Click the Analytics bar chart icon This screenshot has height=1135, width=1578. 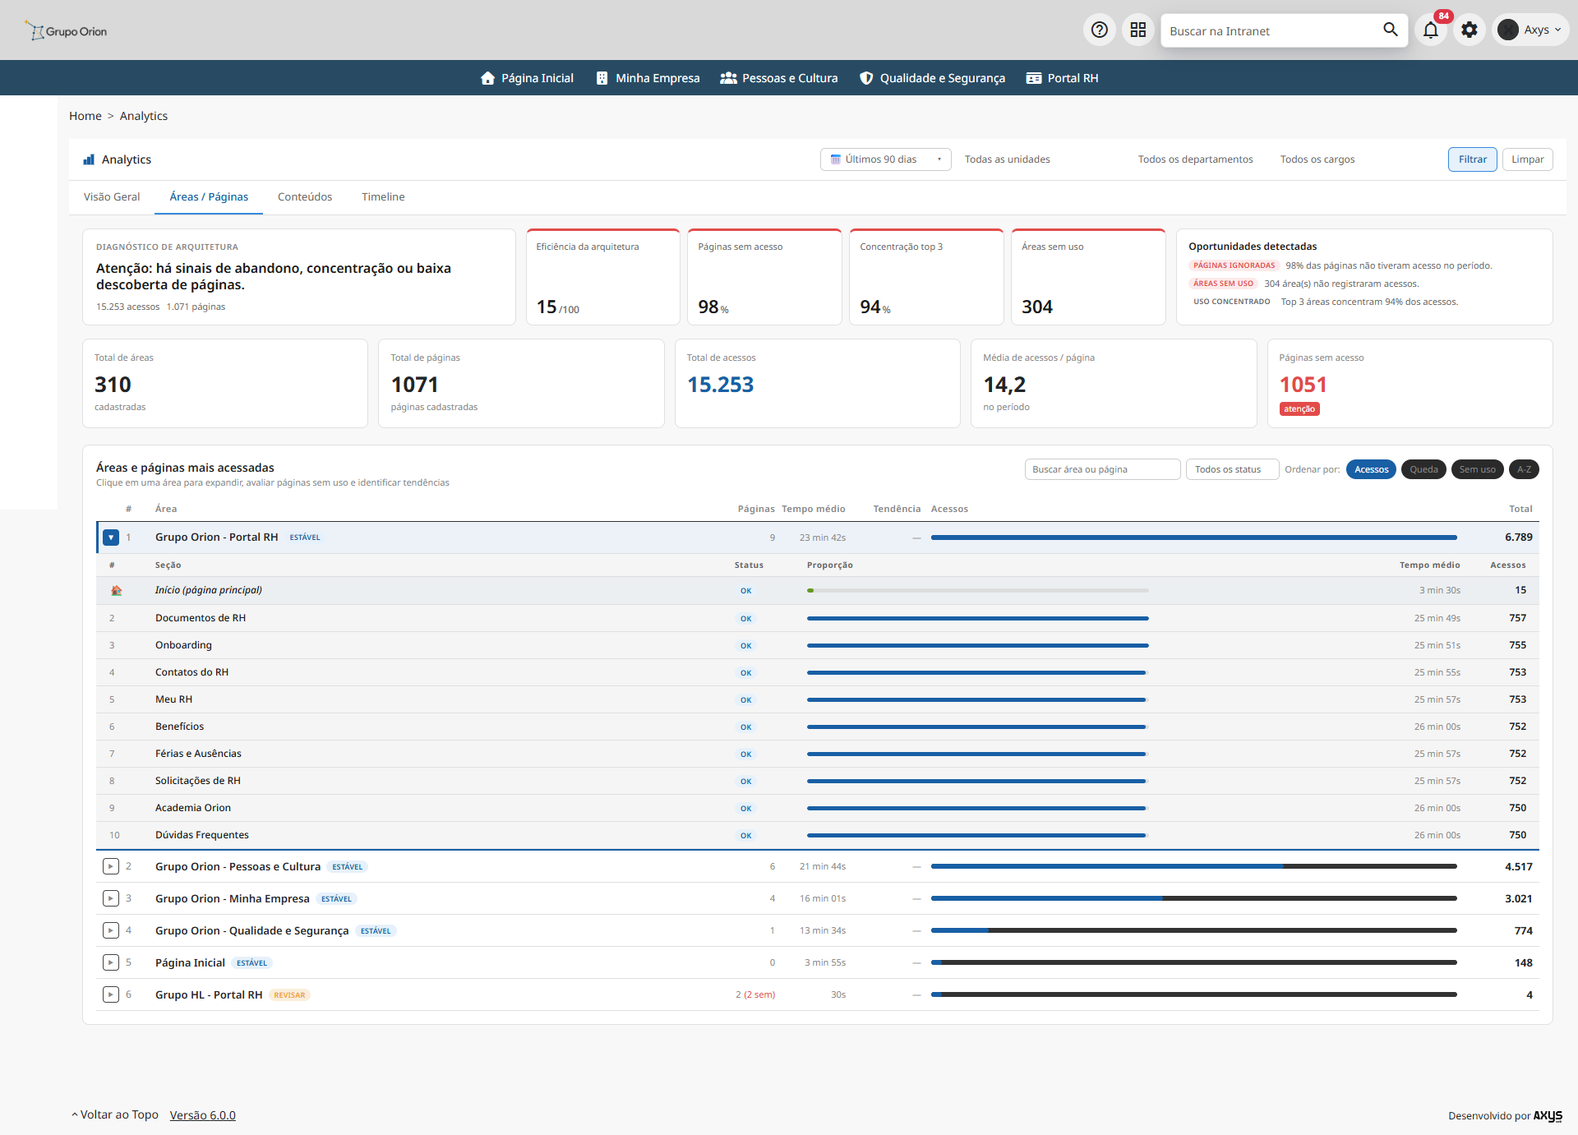pos(89,159)
